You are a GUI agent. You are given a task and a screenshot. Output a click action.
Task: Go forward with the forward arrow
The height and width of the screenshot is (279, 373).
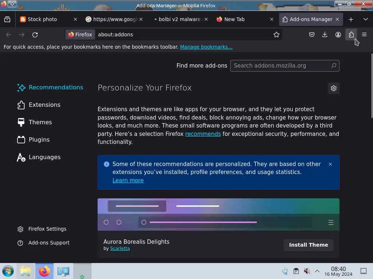click(x=22, y=35)
